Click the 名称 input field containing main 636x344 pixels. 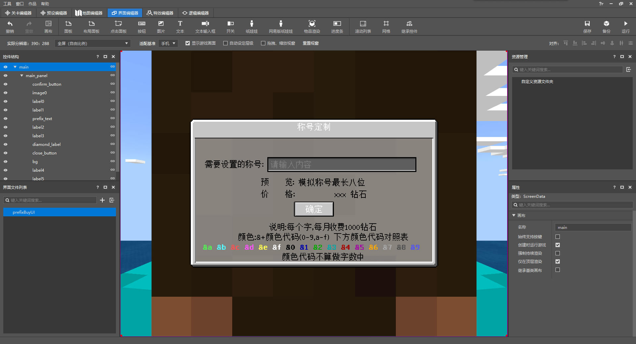593,228
